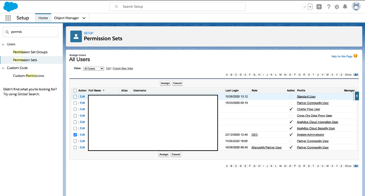Open the Standard User profile link
Image resolution: width=365 pixels, height=196 pixels.
pos(306,96)
